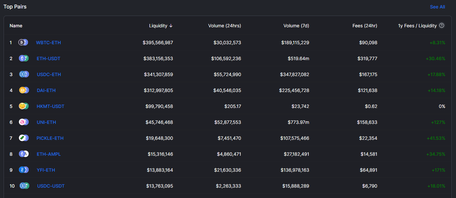This screenshot has height=198, width=456.
Task: Click the HKMT-USDT pair token icon
Action: (24, 106)
